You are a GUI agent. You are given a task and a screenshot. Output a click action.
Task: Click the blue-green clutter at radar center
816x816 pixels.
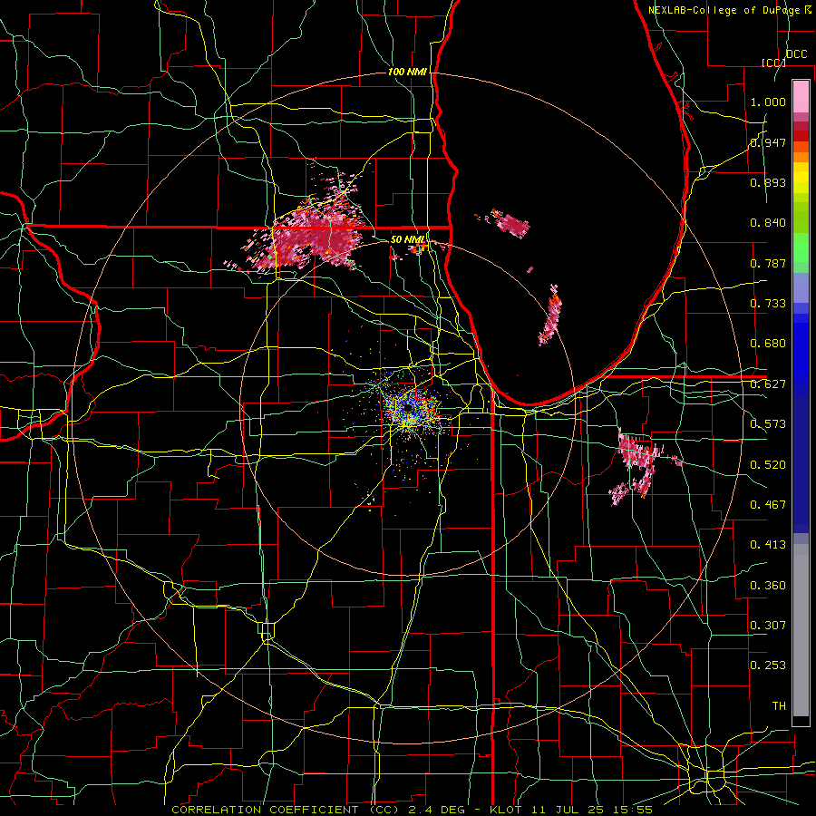coord(409,409)
